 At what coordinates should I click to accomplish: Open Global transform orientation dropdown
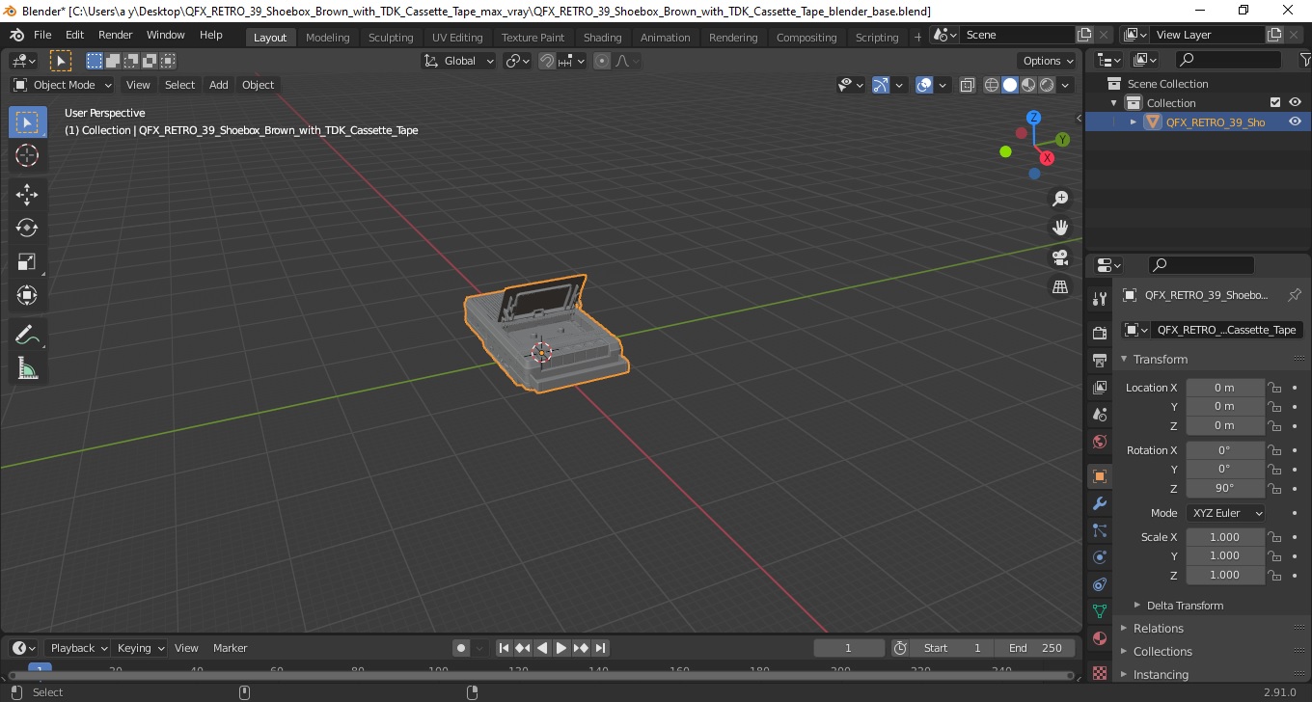pos(459,61)
